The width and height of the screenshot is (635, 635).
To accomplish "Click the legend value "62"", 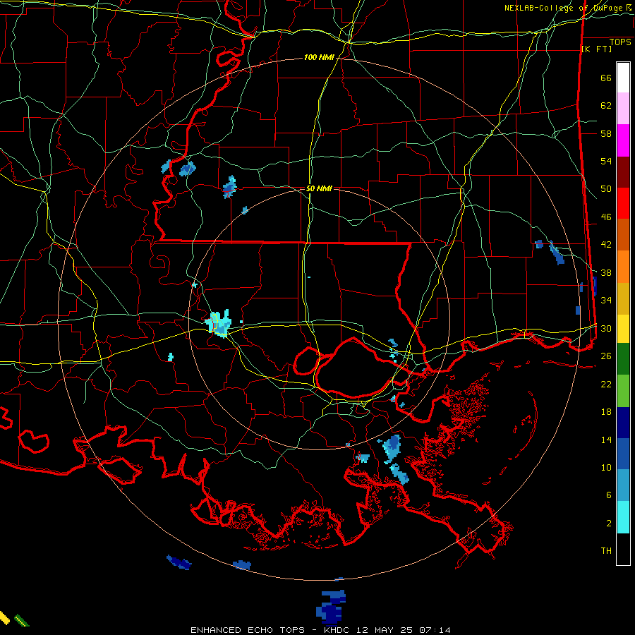I will coord(606,106).
